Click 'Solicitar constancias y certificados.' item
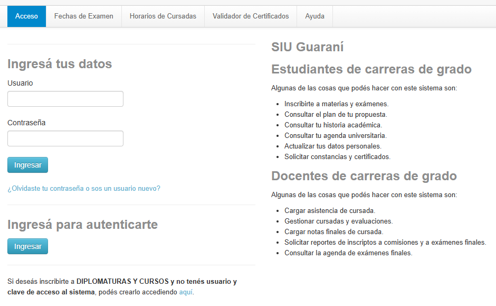 click(x=338, y=157)
